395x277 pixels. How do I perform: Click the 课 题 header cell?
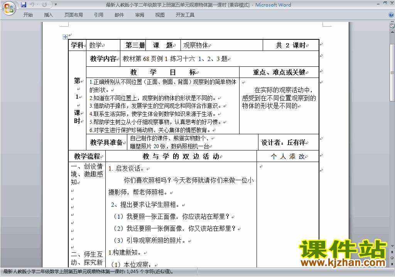point(163,46)
